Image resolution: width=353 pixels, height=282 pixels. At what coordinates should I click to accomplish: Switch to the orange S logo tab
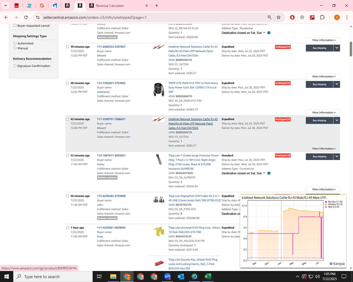coord(42,6)
